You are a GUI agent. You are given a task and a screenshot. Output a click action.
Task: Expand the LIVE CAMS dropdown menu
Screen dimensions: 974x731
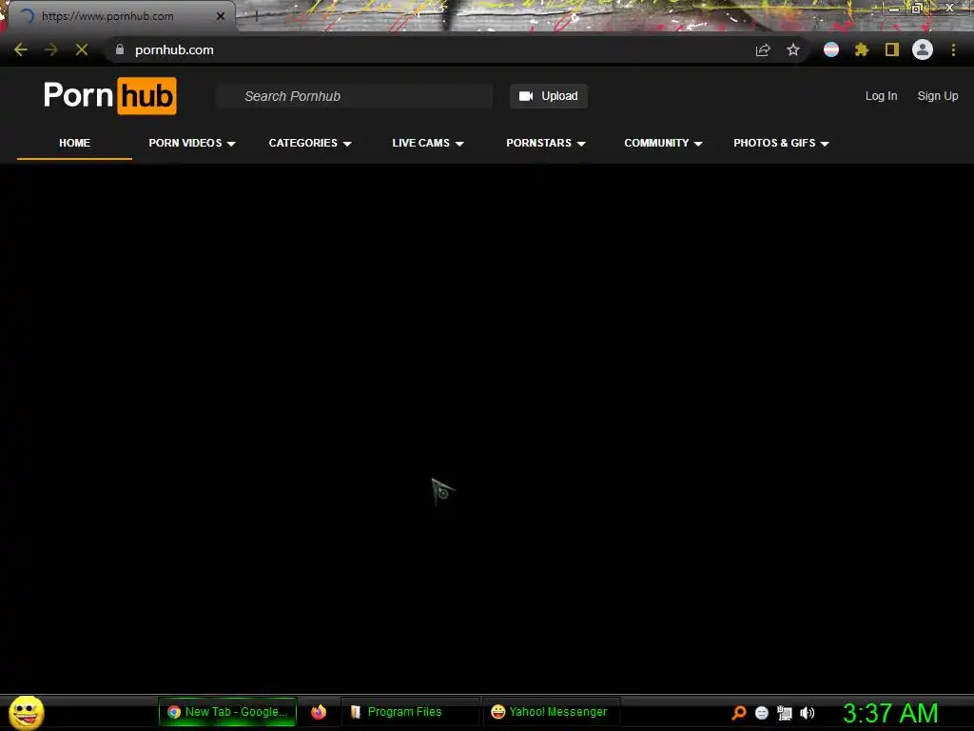click(x=428, y=143)
